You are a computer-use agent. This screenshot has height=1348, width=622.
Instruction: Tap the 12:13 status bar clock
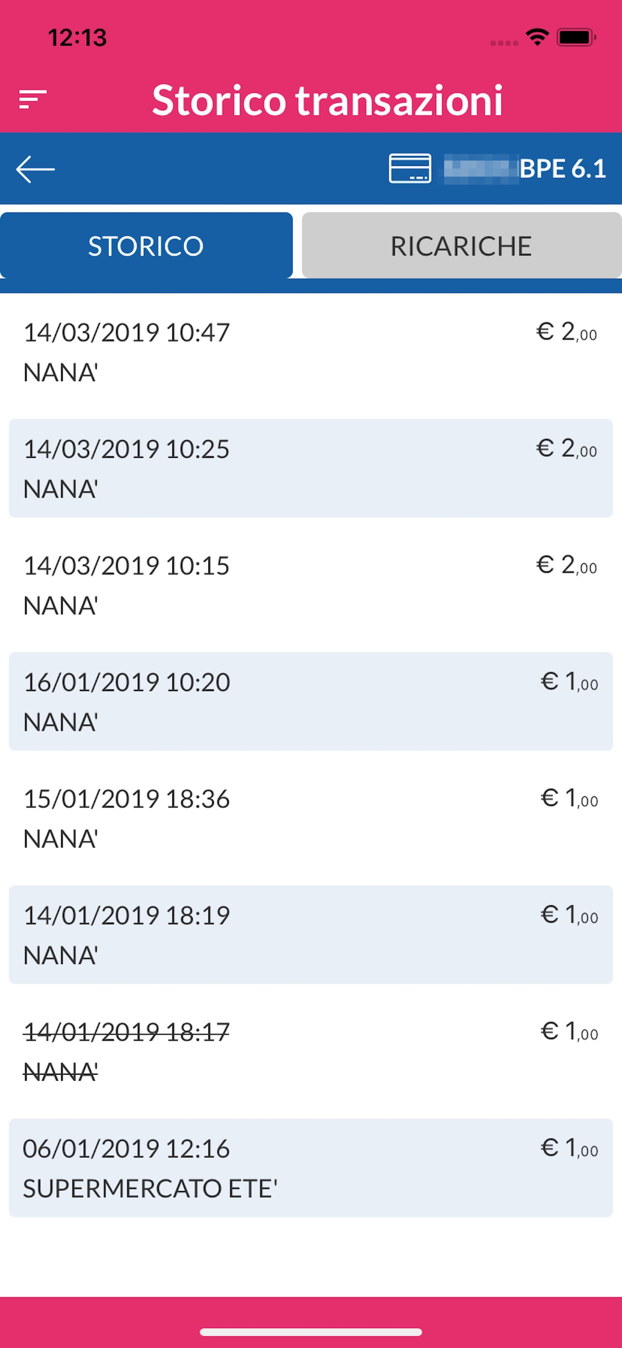pyautogui.click(x=77, y=38)
